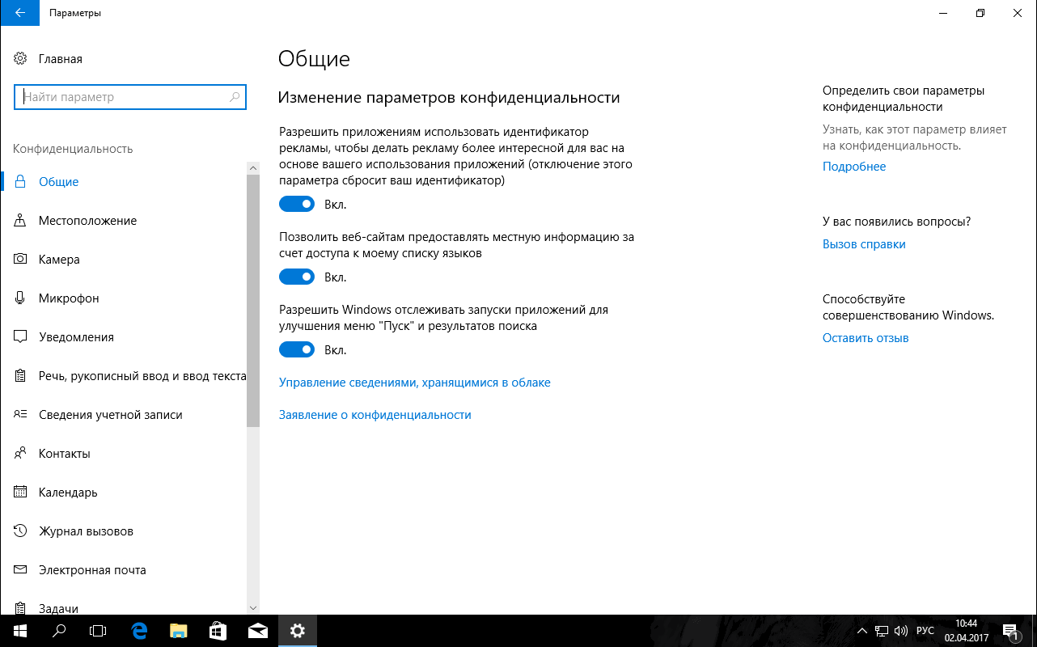1037x647 pixels.
Task: Click the Оставить отзыв link
Action: [866, 338]
